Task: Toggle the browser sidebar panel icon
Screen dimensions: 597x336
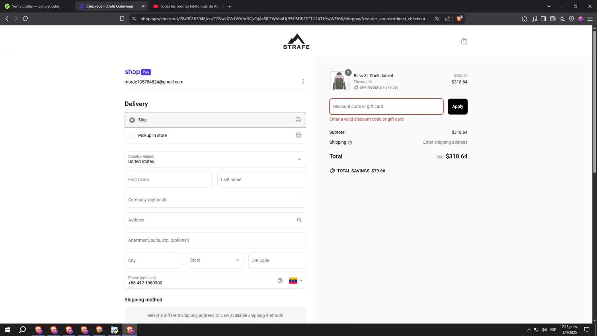Action: 543,19
